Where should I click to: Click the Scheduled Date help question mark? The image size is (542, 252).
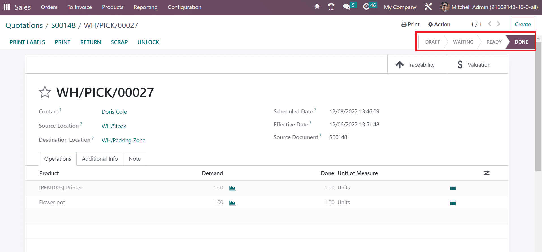[x=315, y=110]
